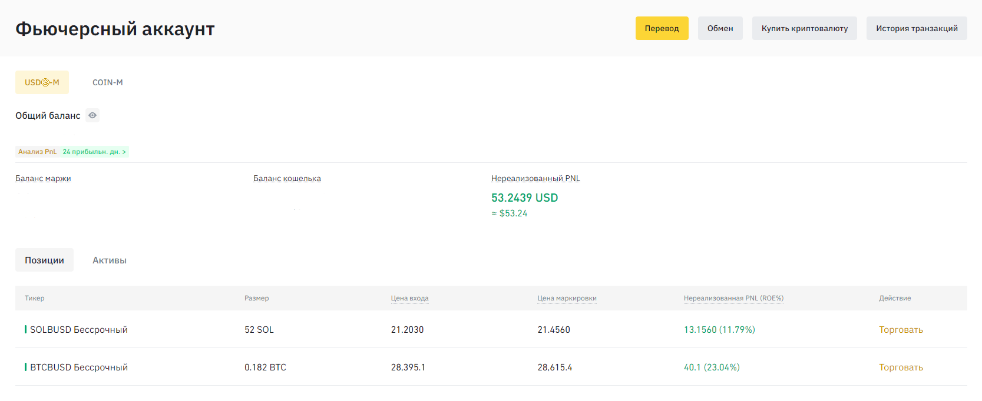Screen dimensions: 982x401
Task: Open the BTCBUSD Бессрочный row
Action: coord(78,367)
